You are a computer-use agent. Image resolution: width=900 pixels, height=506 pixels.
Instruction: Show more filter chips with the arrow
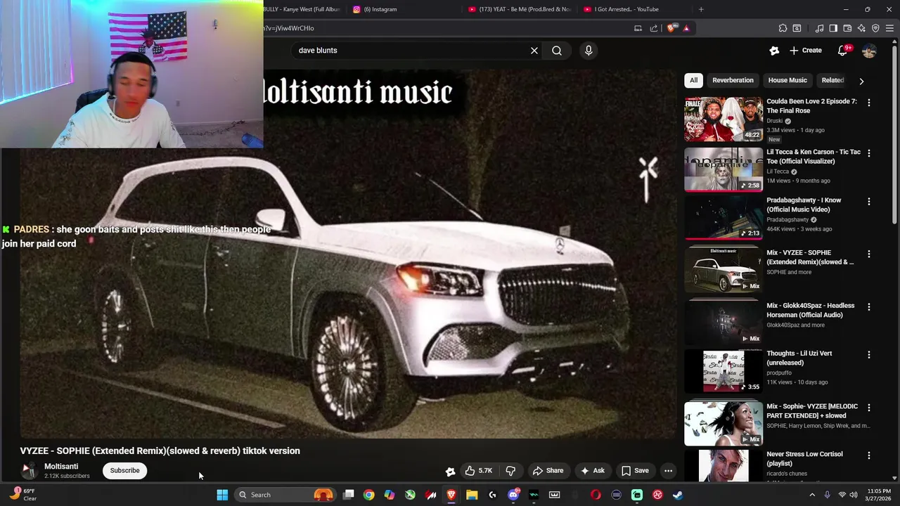[x=861, y=81]
